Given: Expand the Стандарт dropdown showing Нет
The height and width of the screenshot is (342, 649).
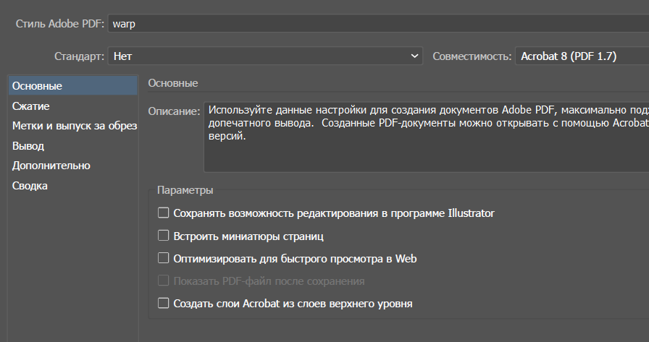Looking at the screenshot, I should [265, 56].
